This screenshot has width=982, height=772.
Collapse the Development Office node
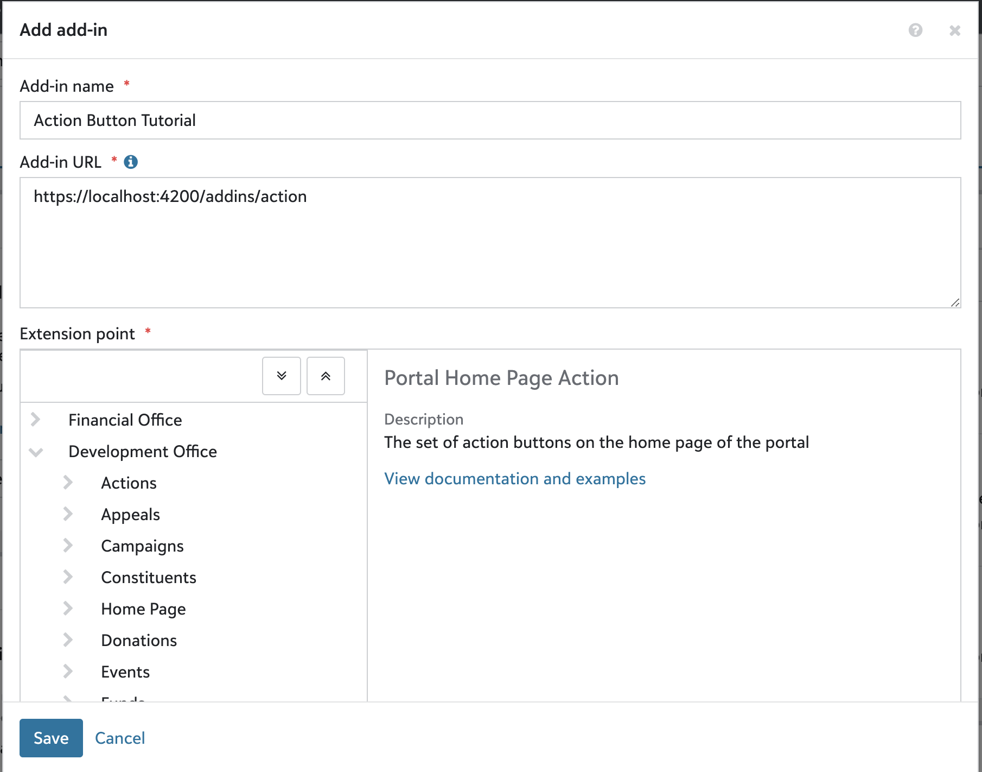coord(36,451)
